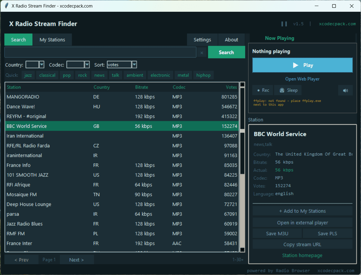Screen dimensions: 361x275
Task: Open the About tab
Action: pyautogui.click(x=231, y=40)
